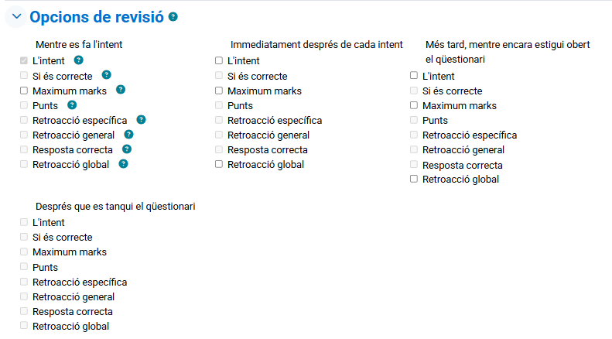Click help icon next to L'intent

pyautogui.click(x=78, y=60)
